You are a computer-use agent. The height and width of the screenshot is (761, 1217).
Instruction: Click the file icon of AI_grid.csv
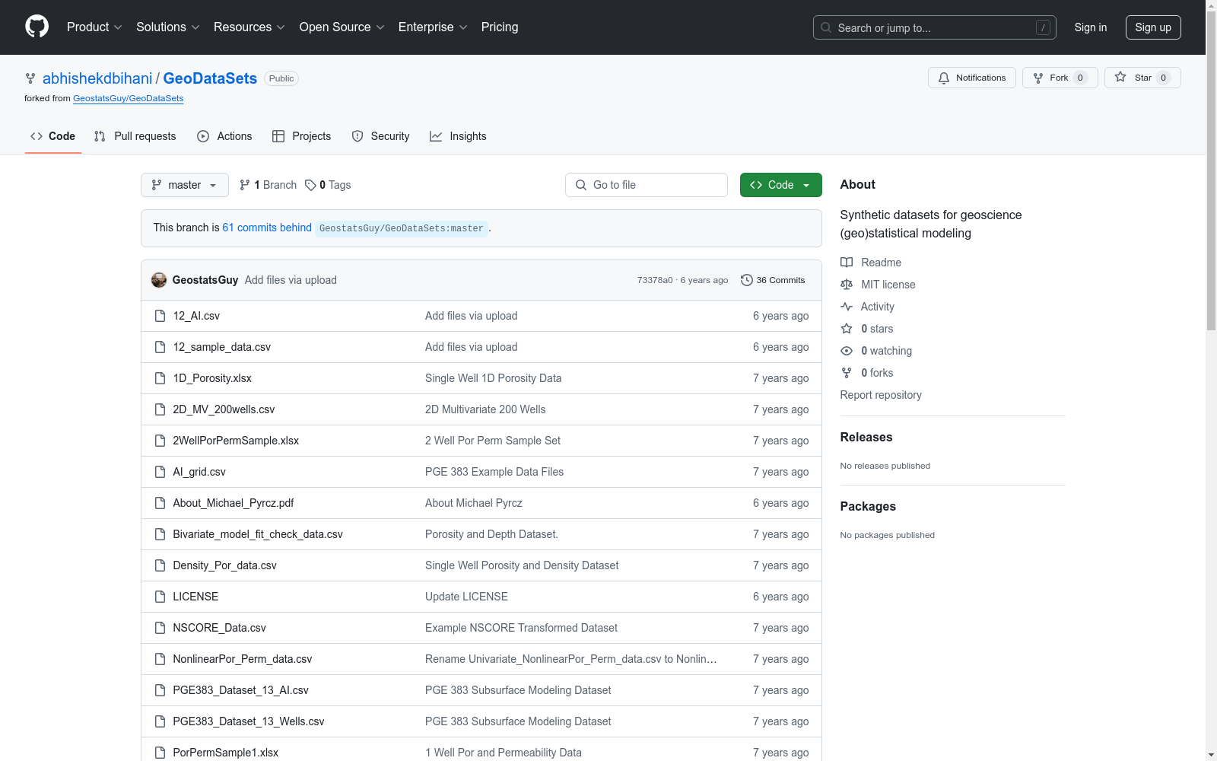[x=160, y=472]
